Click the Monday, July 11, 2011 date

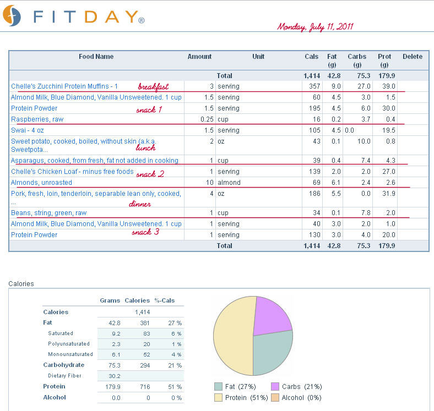pyautogui.click(x=315, y=27)
